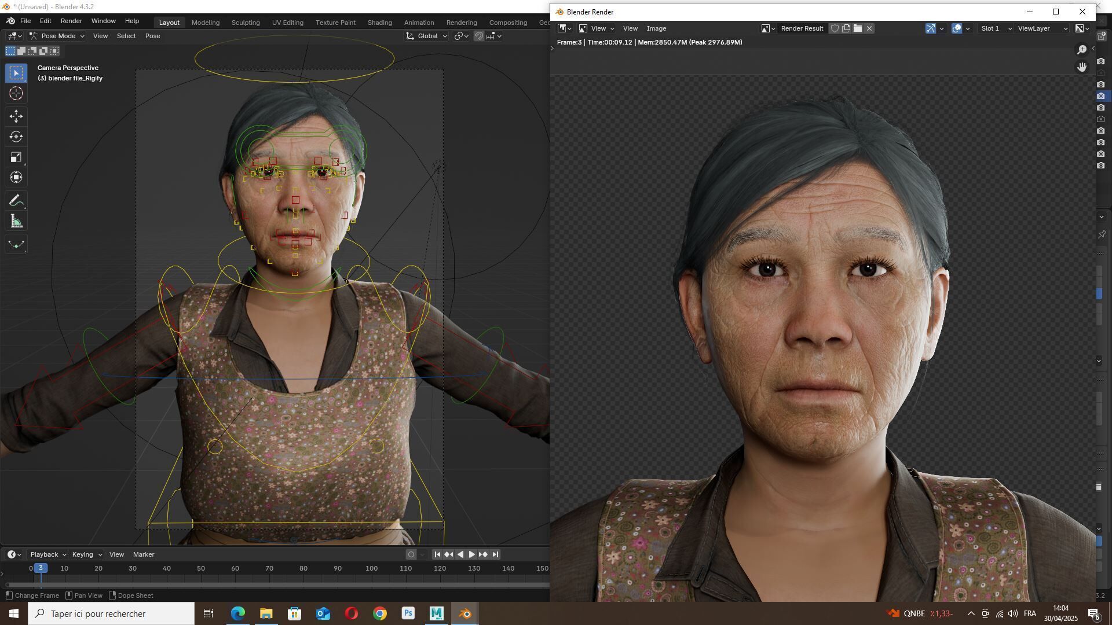Viewport: 1112px width, 625px height.
Task: Toggle overlays in render window
Action: click(x=957, y=28)
